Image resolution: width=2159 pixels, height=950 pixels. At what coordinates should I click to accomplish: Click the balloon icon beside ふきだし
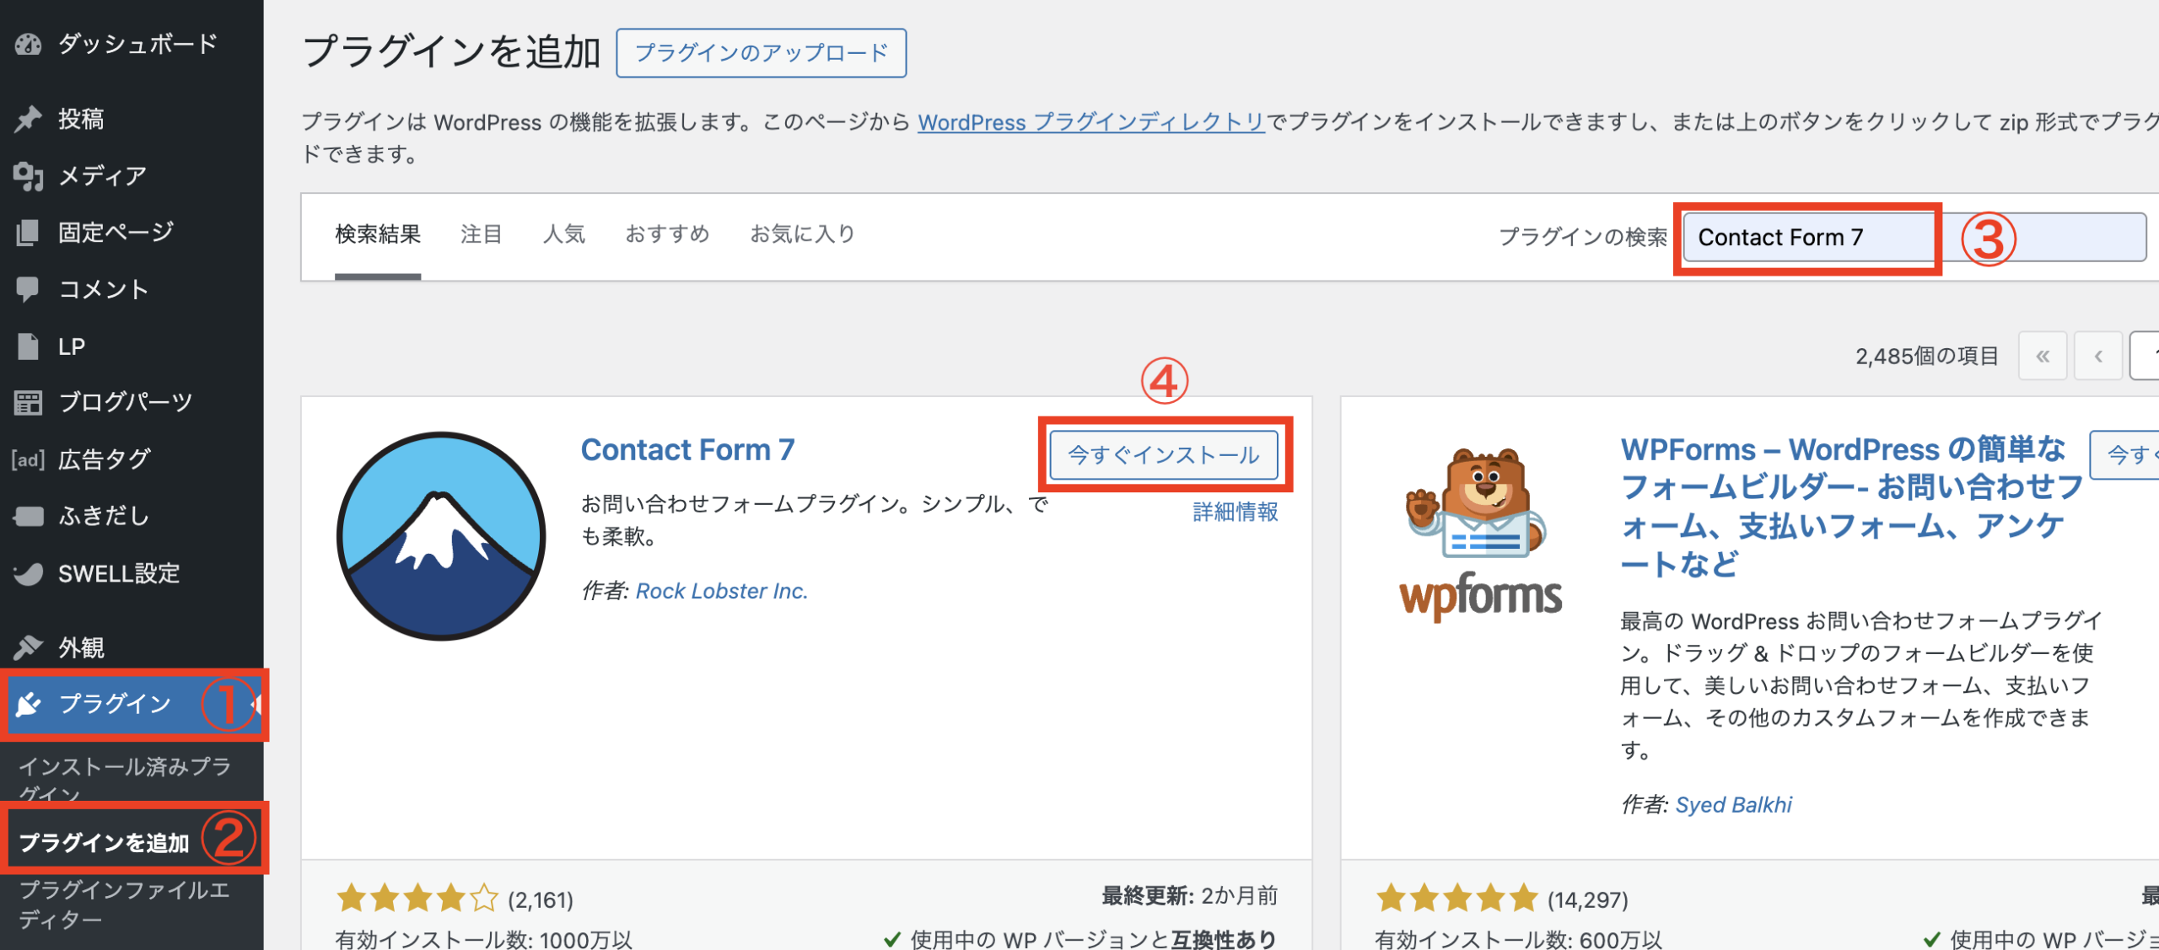(28, 516)
